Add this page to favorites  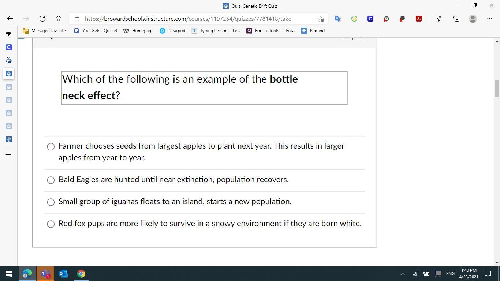pos(321,19)
